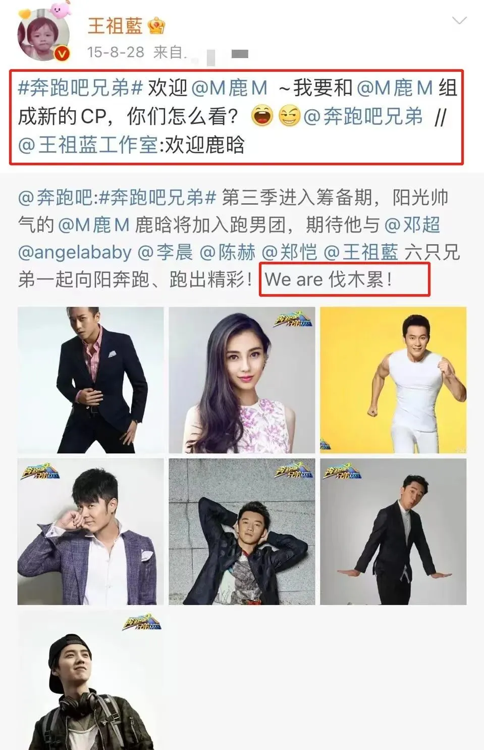
Task: Open the post options chevron menu
Action: coord(459,21)
